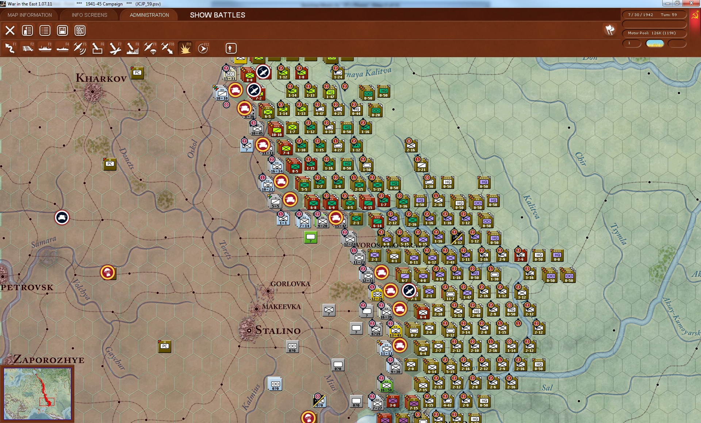
Task: Toggle the F11 show battles icon
Action: click(x=185, y=48)
